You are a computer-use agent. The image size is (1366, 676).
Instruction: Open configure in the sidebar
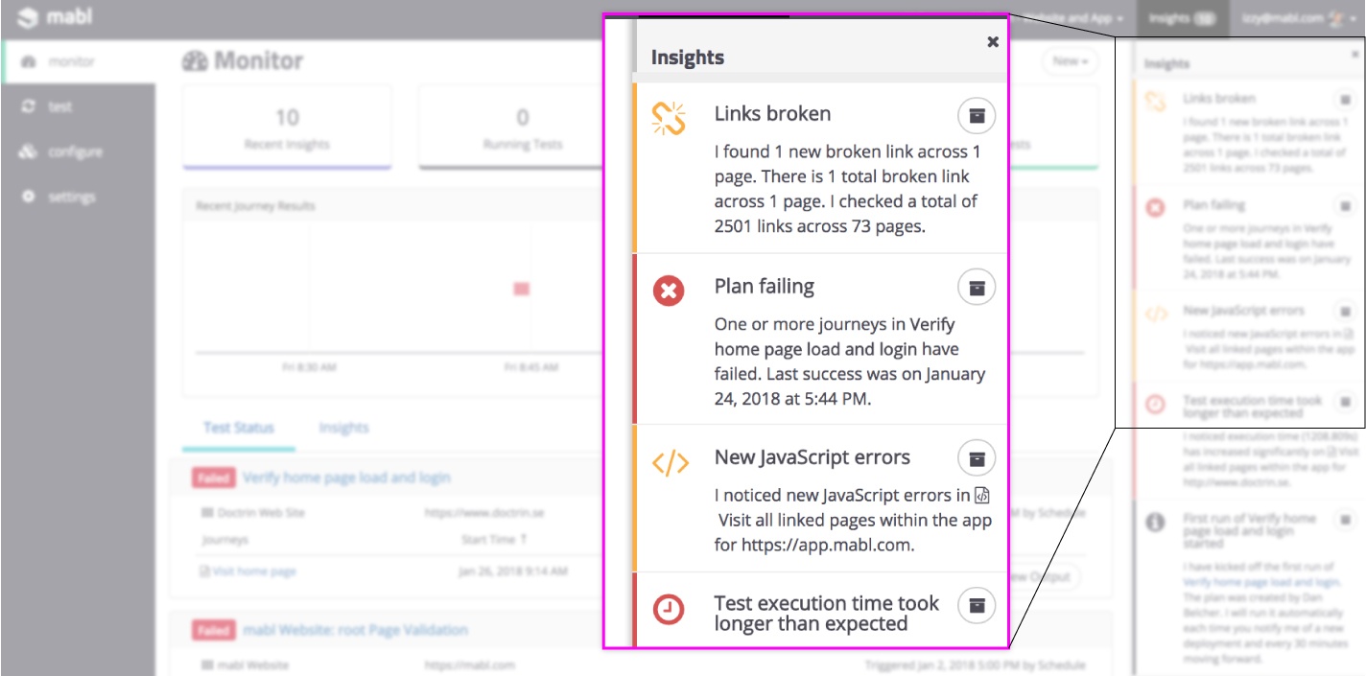(75, 152)
